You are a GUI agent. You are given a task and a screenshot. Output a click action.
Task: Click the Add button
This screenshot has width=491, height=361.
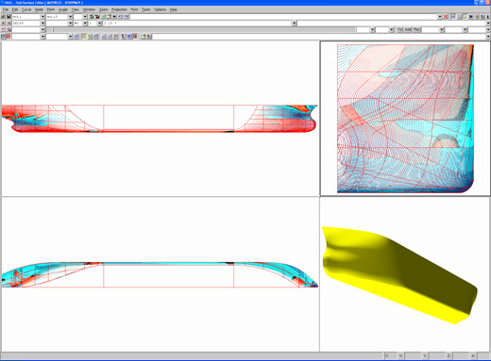(408, 29)
